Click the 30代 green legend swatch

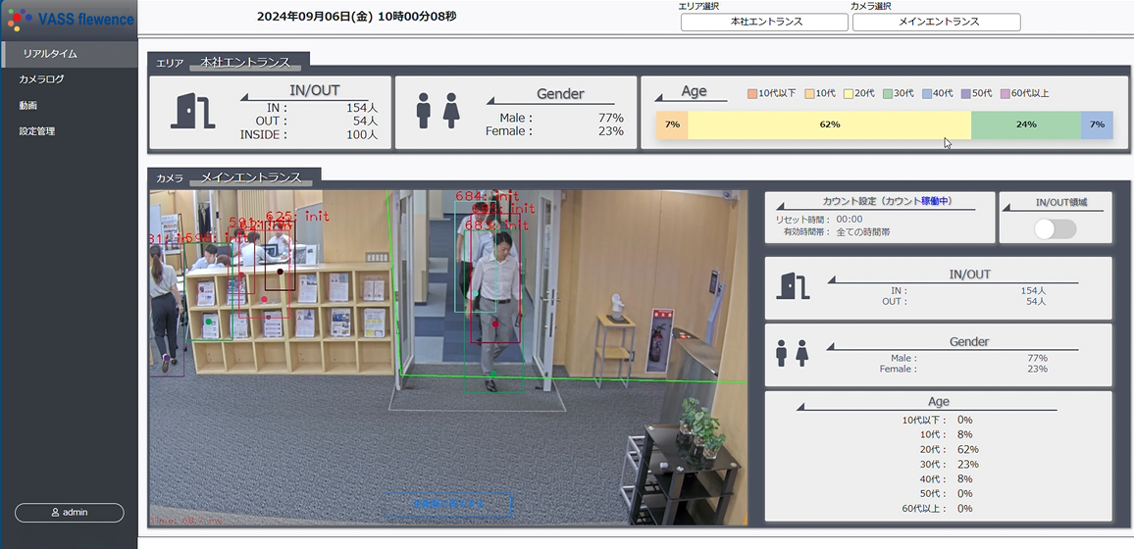(x=888, y=93)
